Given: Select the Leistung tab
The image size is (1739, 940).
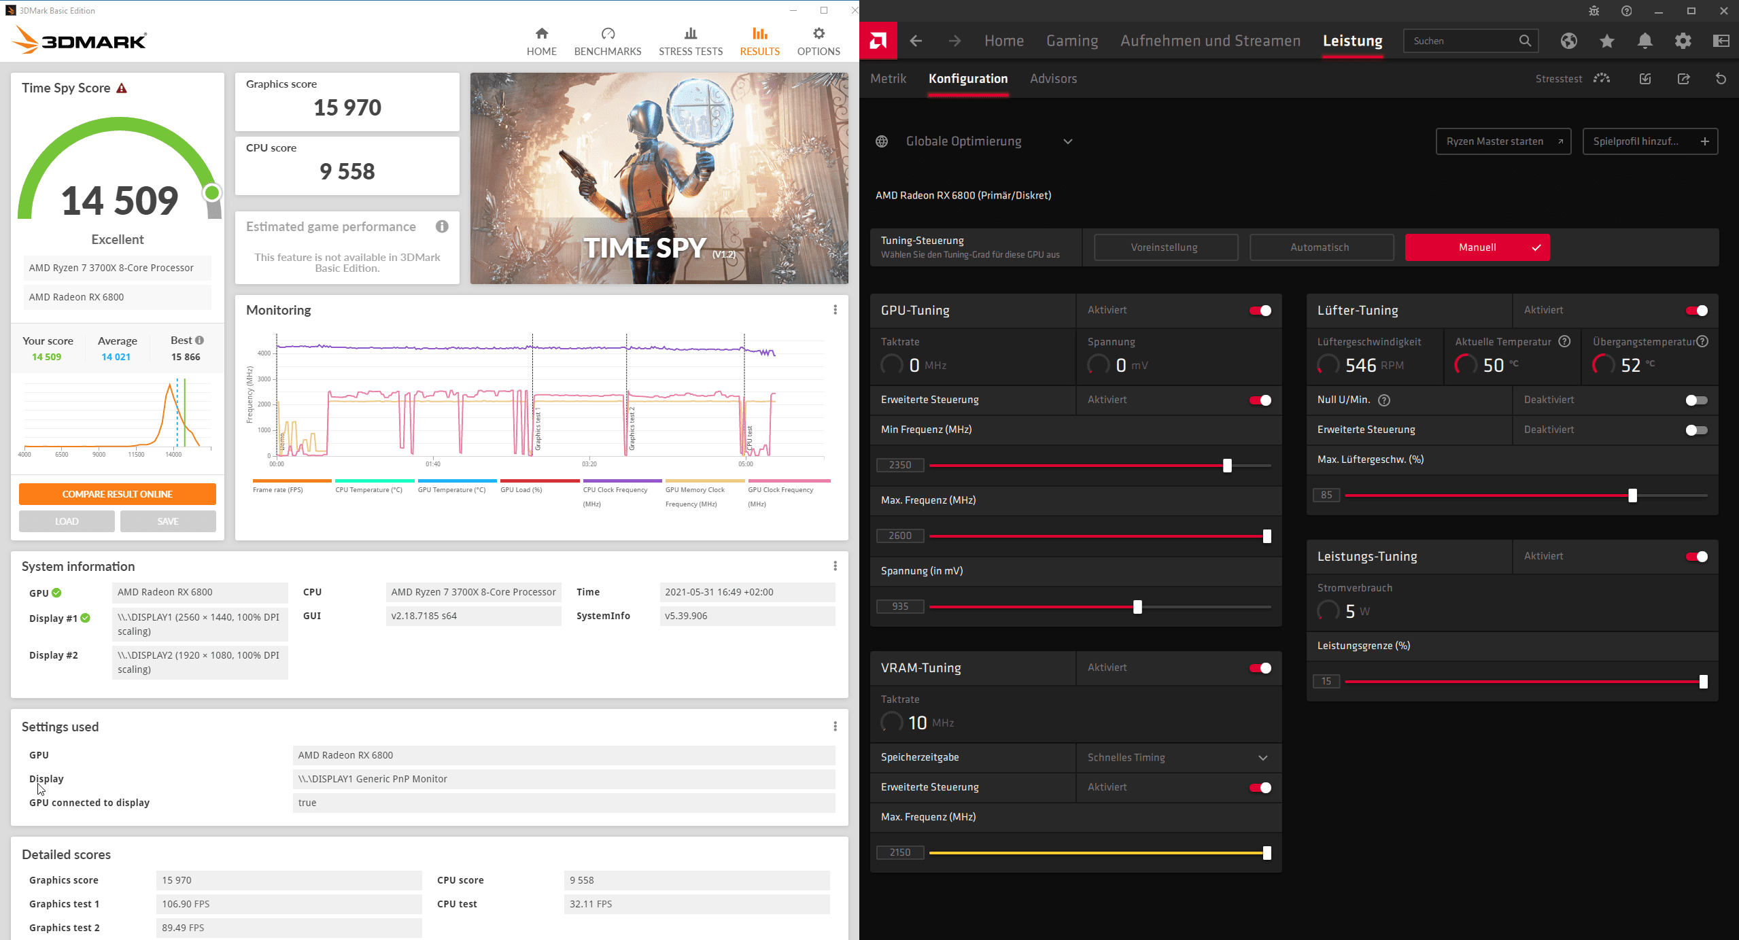Looking at the screenshot, I should click(1352, 41).
